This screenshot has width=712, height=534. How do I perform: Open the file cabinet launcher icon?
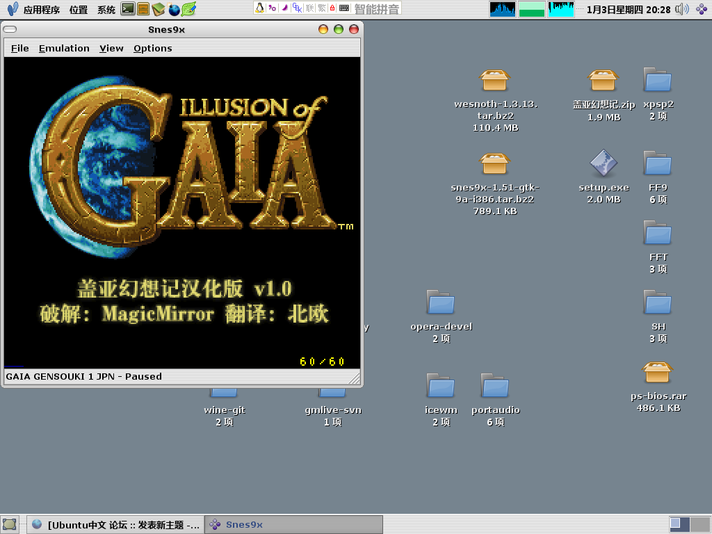143,8
